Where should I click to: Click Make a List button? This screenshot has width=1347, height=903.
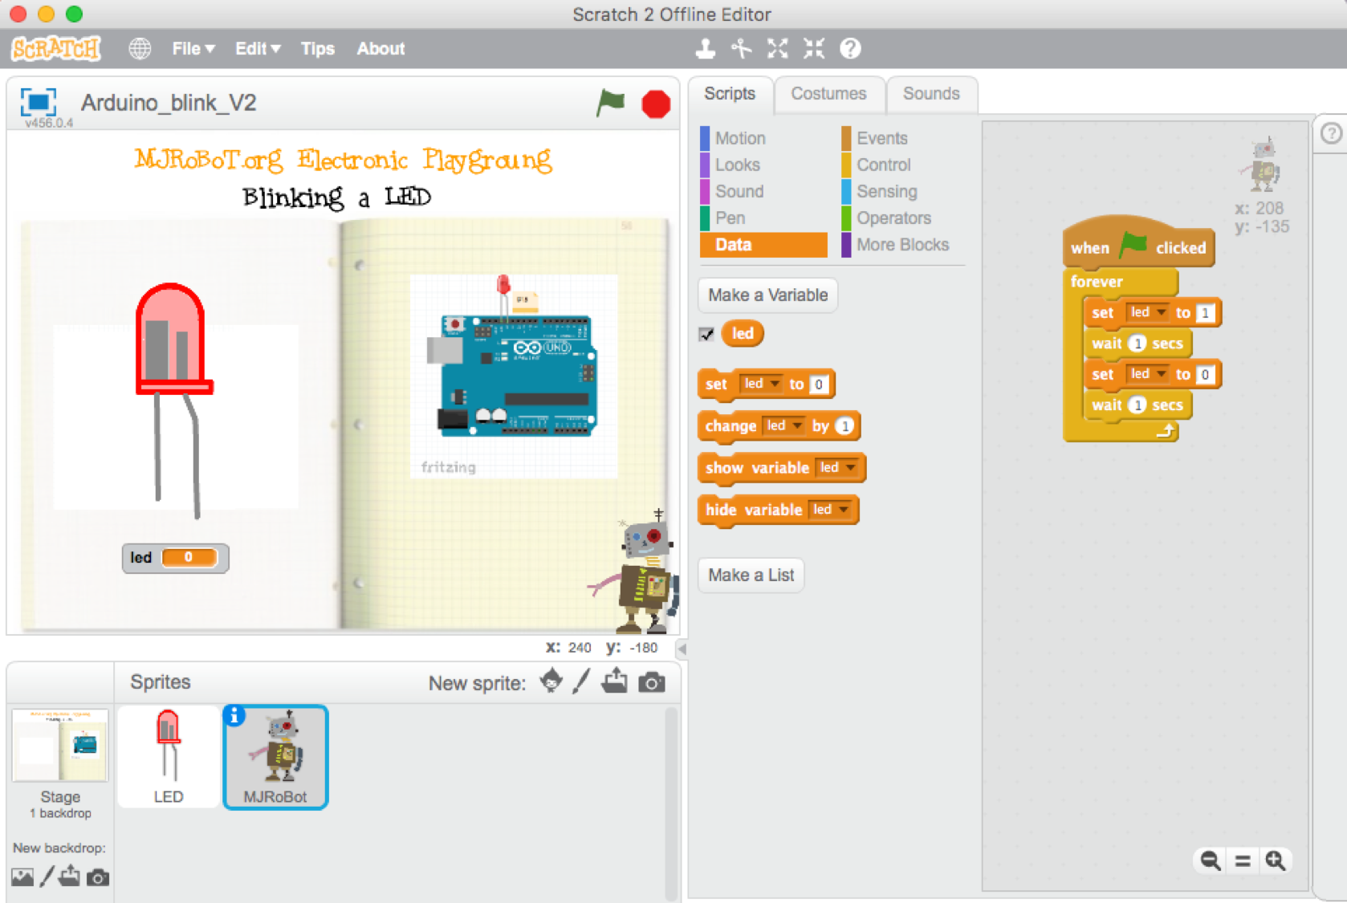click(751, 575)
